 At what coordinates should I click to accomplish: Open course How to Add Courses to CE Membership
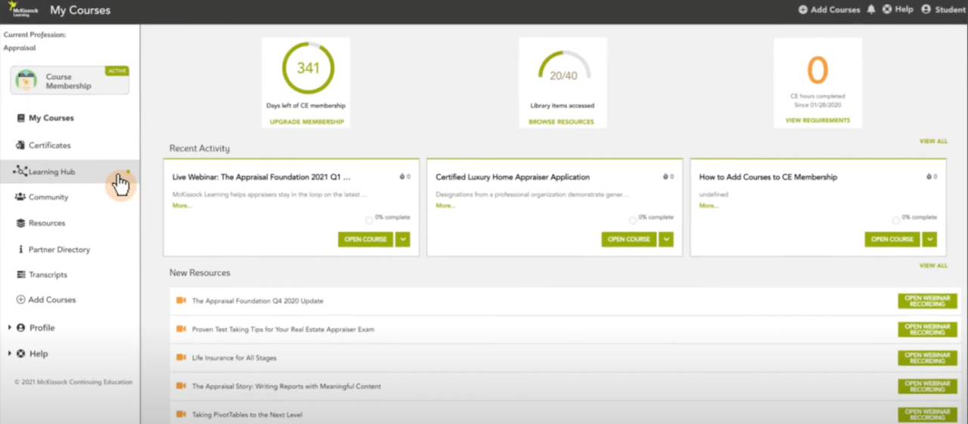892,239
